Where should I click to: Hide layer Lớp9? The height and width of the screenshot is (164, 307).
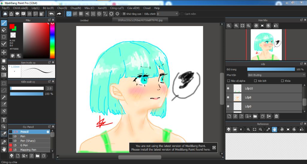click(x=228, y=106)
